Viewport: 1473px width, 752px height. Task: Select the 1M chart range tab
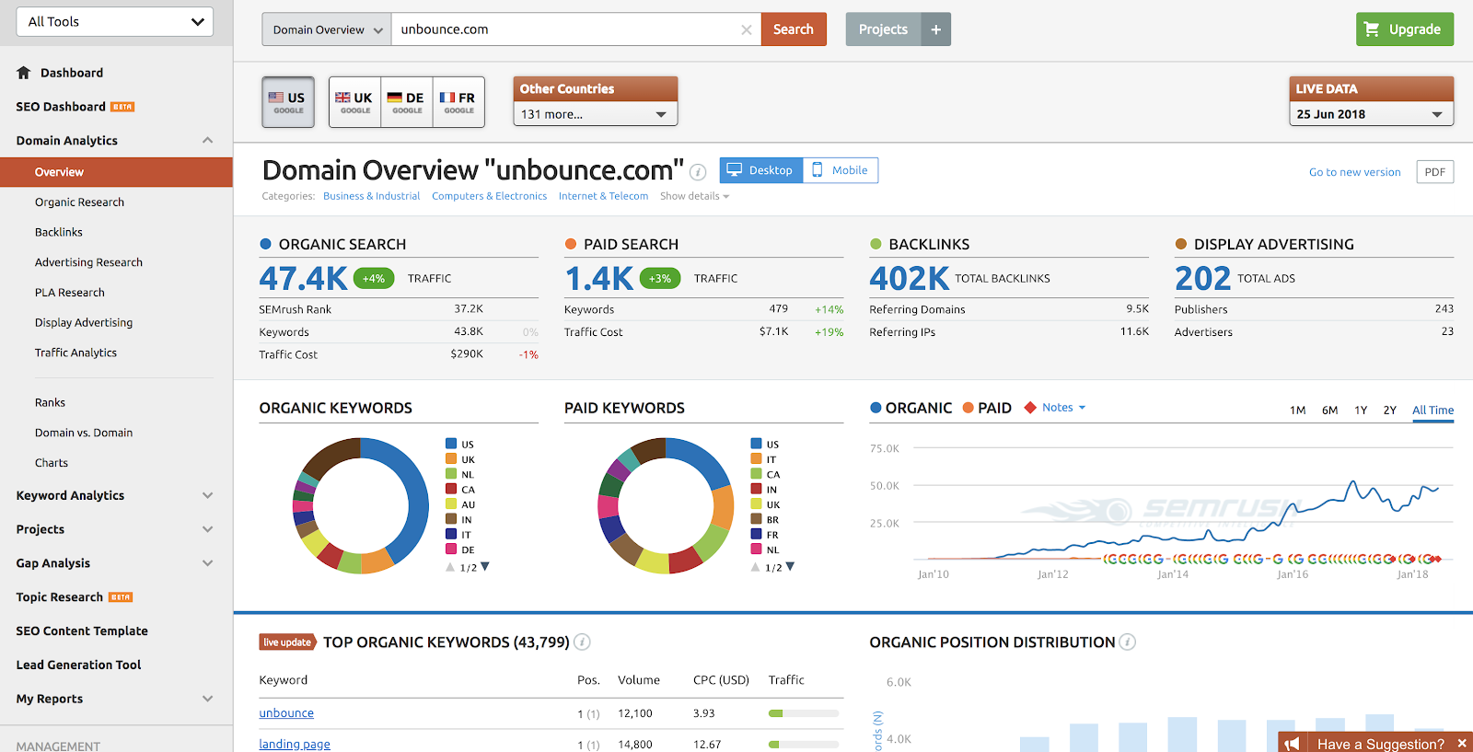pos(1298,411)
